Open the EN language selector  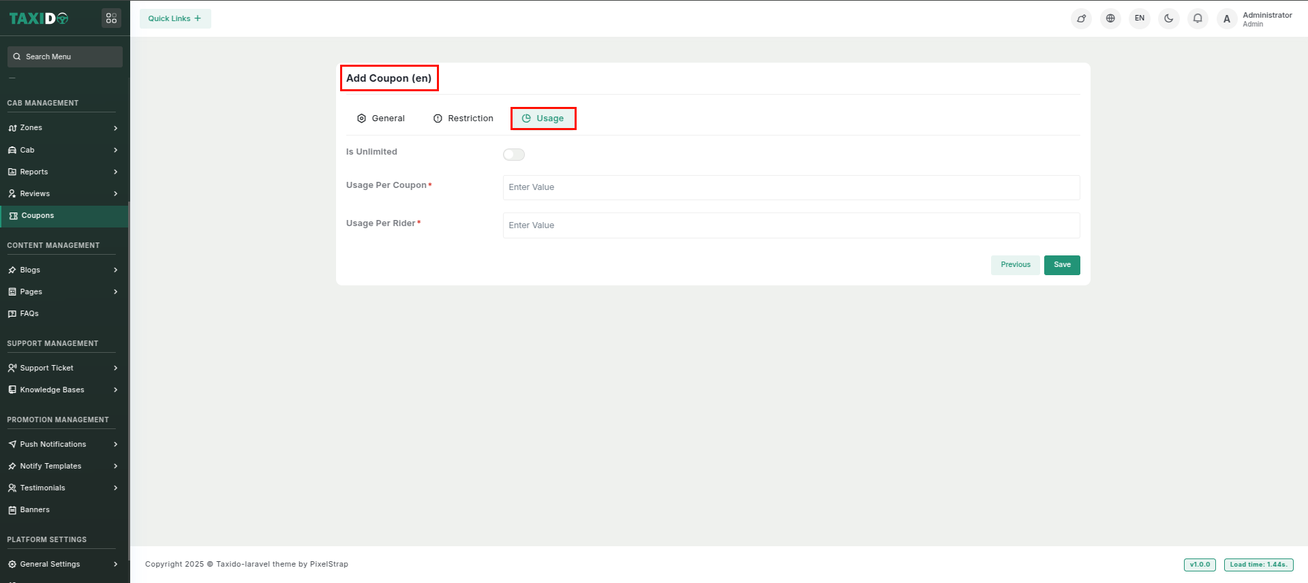[1140, 18]
